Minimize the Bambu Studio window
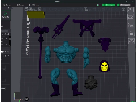 [x=126, y=2]
